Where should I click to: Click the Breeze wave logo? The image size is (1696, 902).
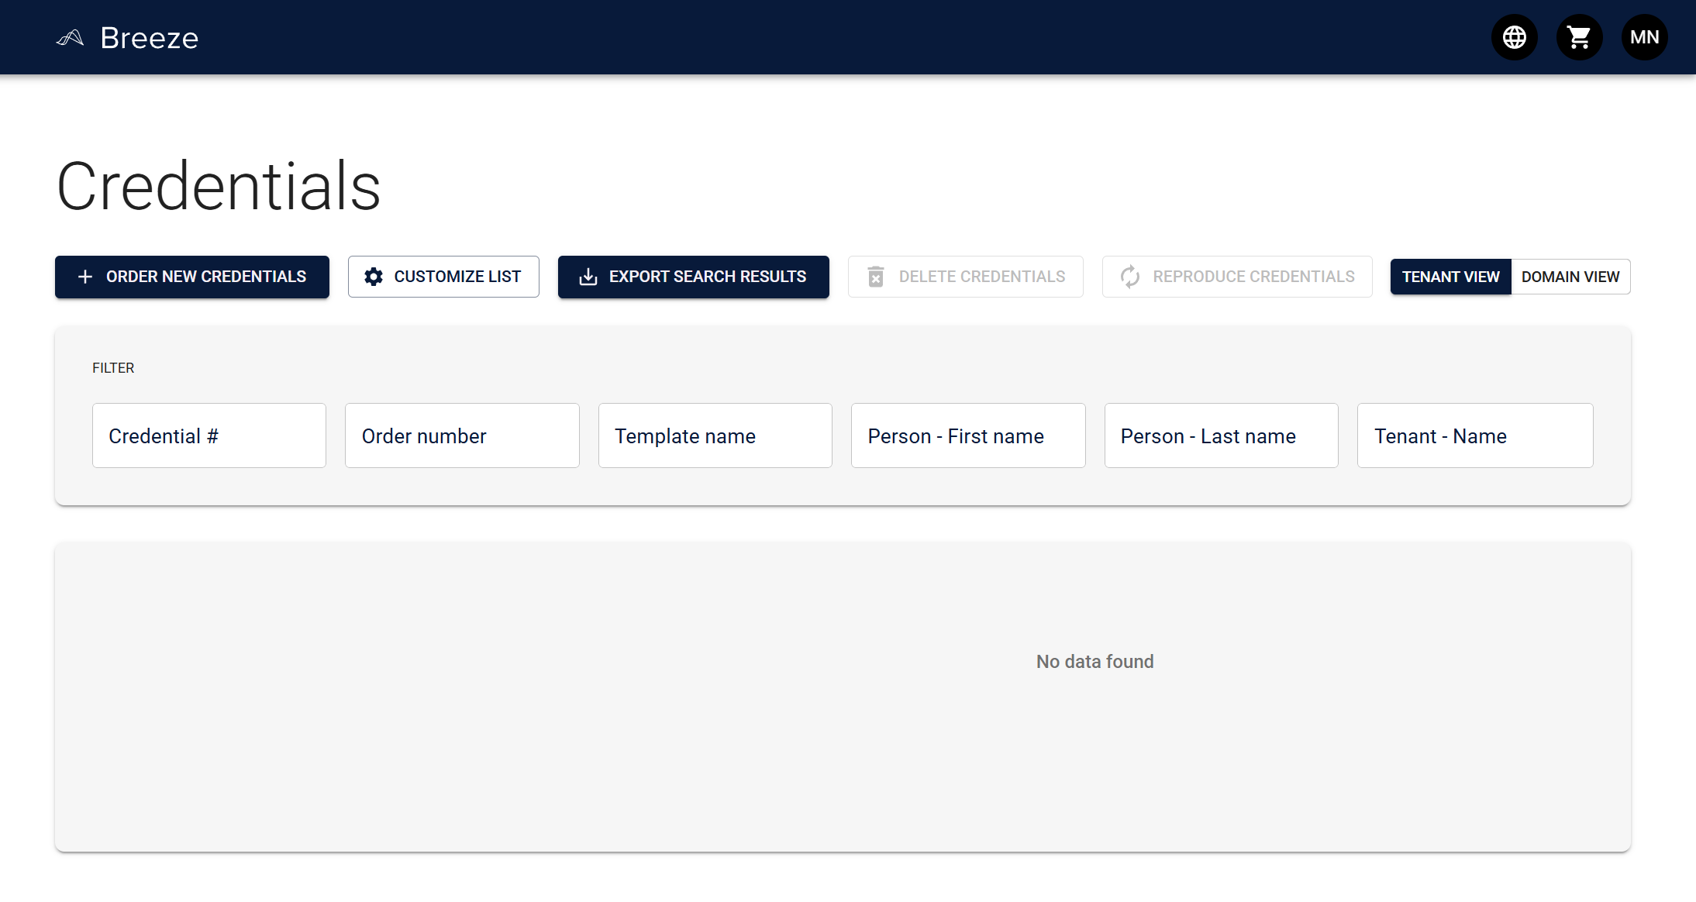point(71,36)
